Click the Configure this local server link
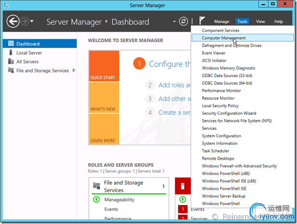Screen dimensions: 297x224 [170, 64]
